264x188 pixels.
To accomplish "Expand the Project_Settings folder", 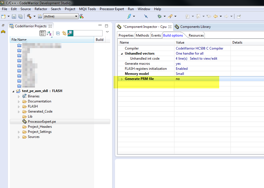I will point(19,132).
